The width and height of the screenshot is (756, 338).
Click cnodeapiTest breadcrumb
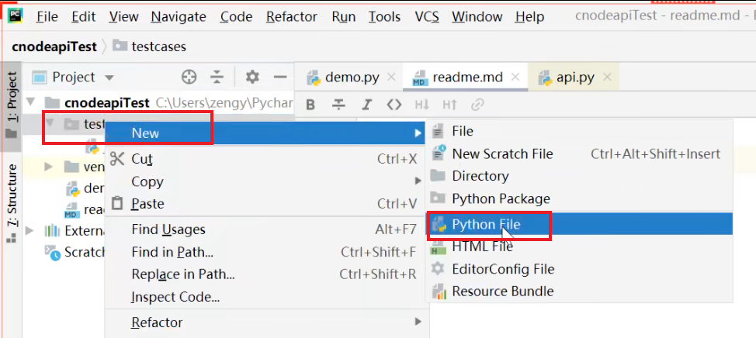click(x=54, y=47)
